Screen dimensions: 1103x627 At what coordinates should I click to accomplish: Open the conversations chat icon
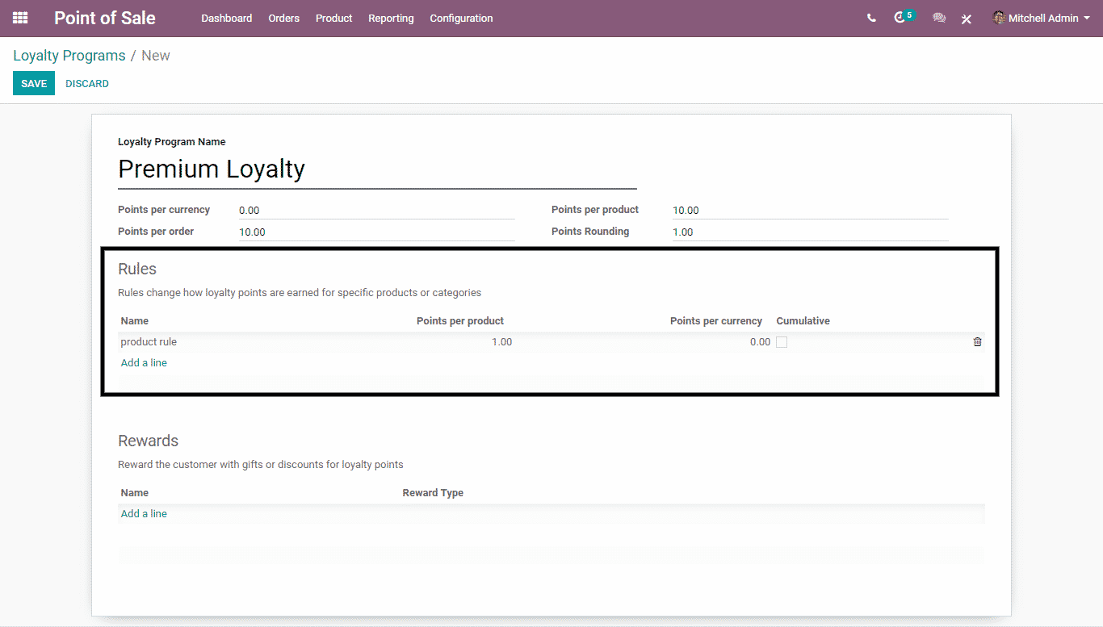(938, 18)
